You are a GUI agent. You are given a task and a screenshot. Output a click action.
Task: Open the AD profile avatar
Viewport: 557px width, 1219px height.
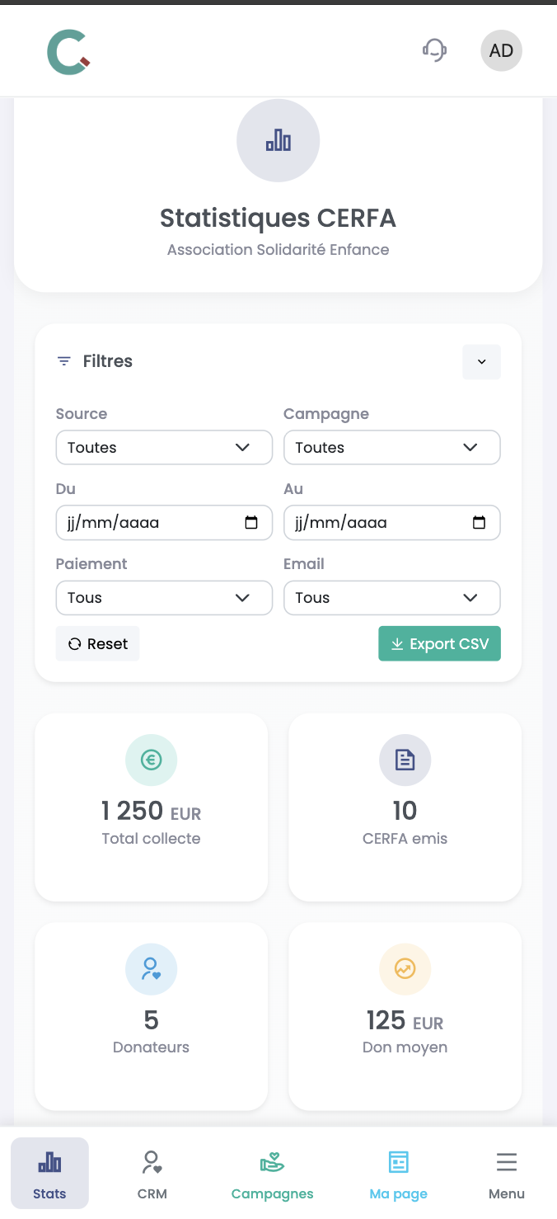(501, 50)
